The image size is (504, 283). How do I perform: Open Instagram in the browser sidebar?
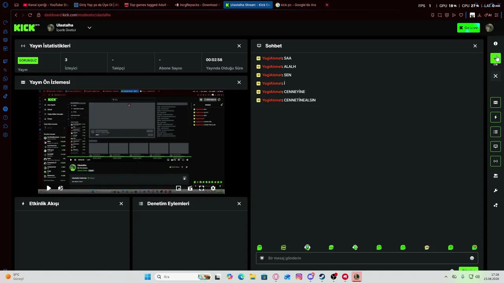(5, 88)
